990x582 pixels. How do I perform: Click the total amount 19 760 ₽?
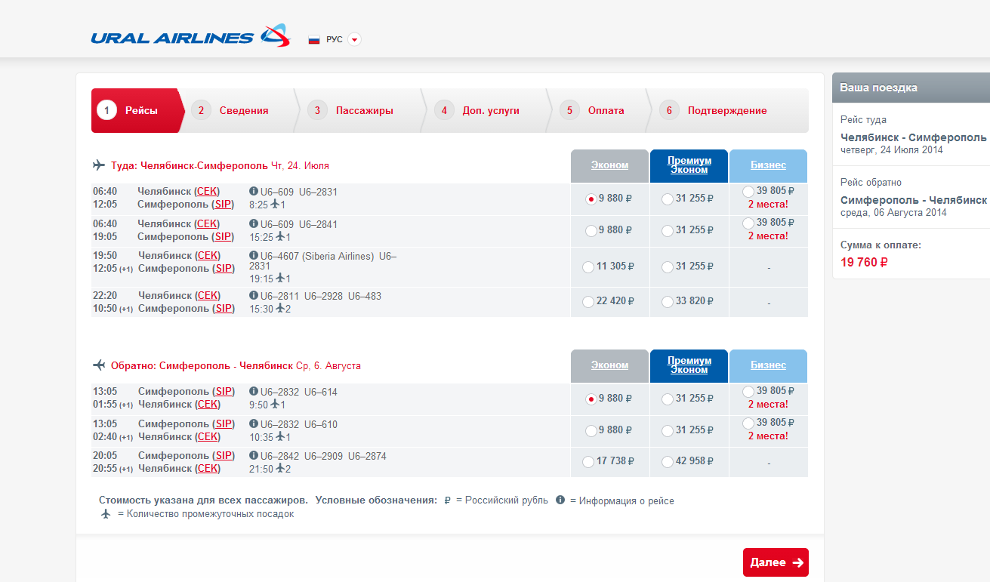pos(864,263)
